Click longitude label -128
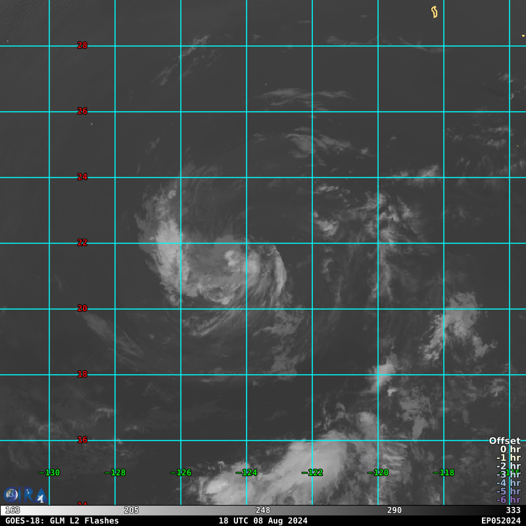Viewport: 526px width, 526px height. 115,473
